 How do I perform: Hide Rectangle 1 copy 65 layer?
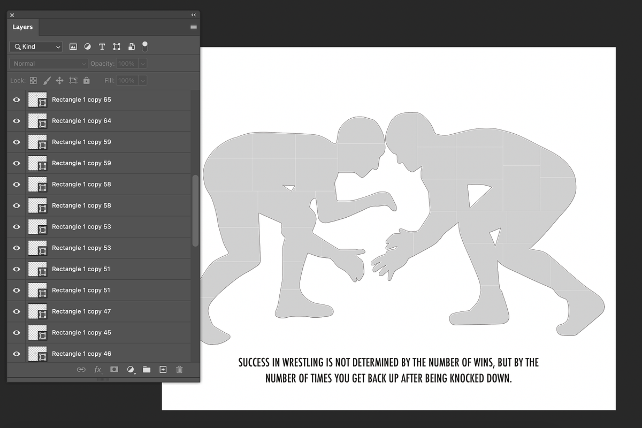(x=17, y=100)
